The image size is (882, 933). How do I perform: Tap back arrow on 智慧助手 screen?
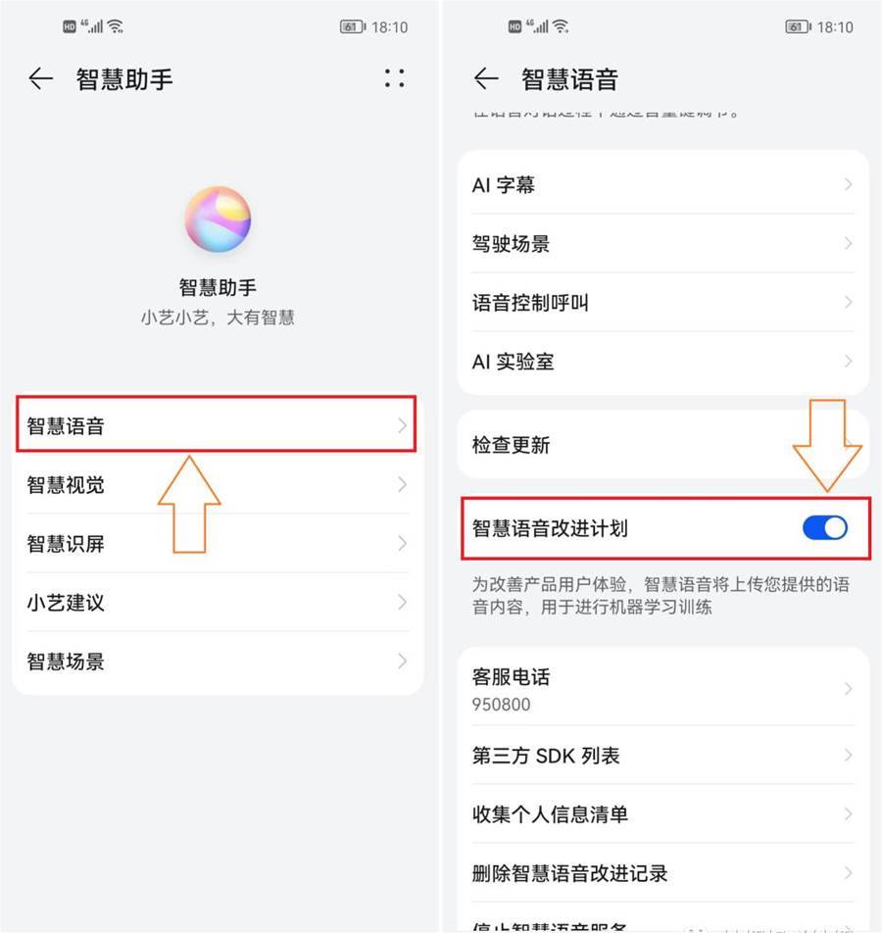click(40, 78)
